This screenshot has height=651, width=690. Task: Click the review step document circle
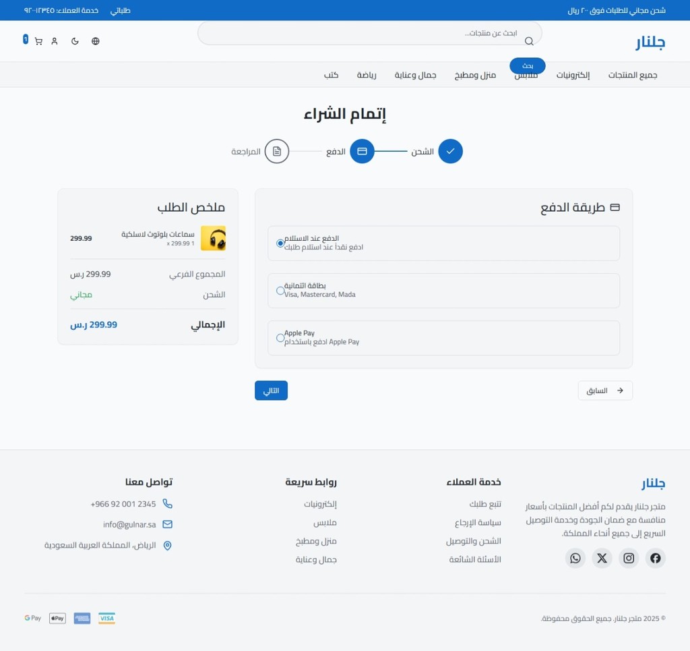pos(277,151)
